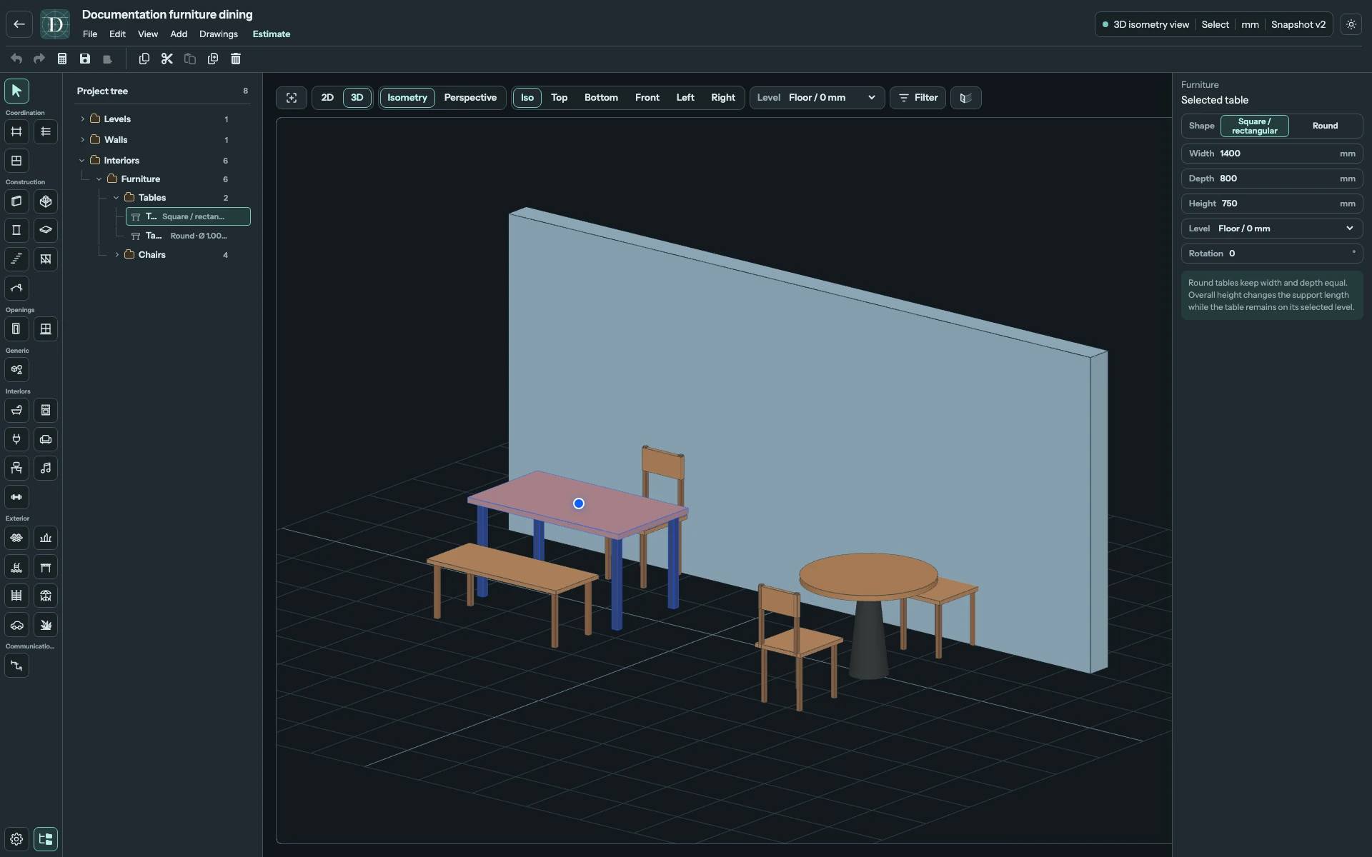Image resolution: width=1372 pixels, height=857 pixels.
Task: Choose the plants tool in Exterior
Action: (x=46, y=625)
